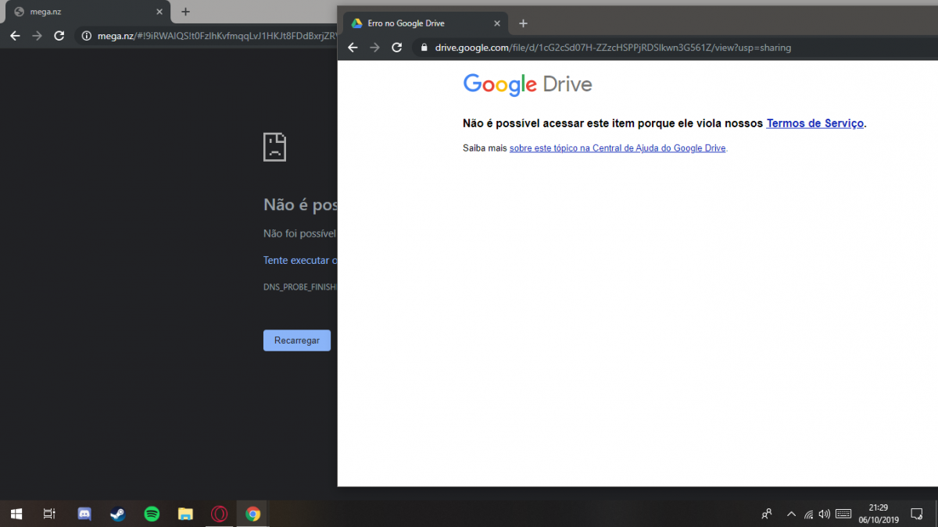Go back in the Google Drive window
Viewport: 938px width, 527px height.
(x=353, y=48)
